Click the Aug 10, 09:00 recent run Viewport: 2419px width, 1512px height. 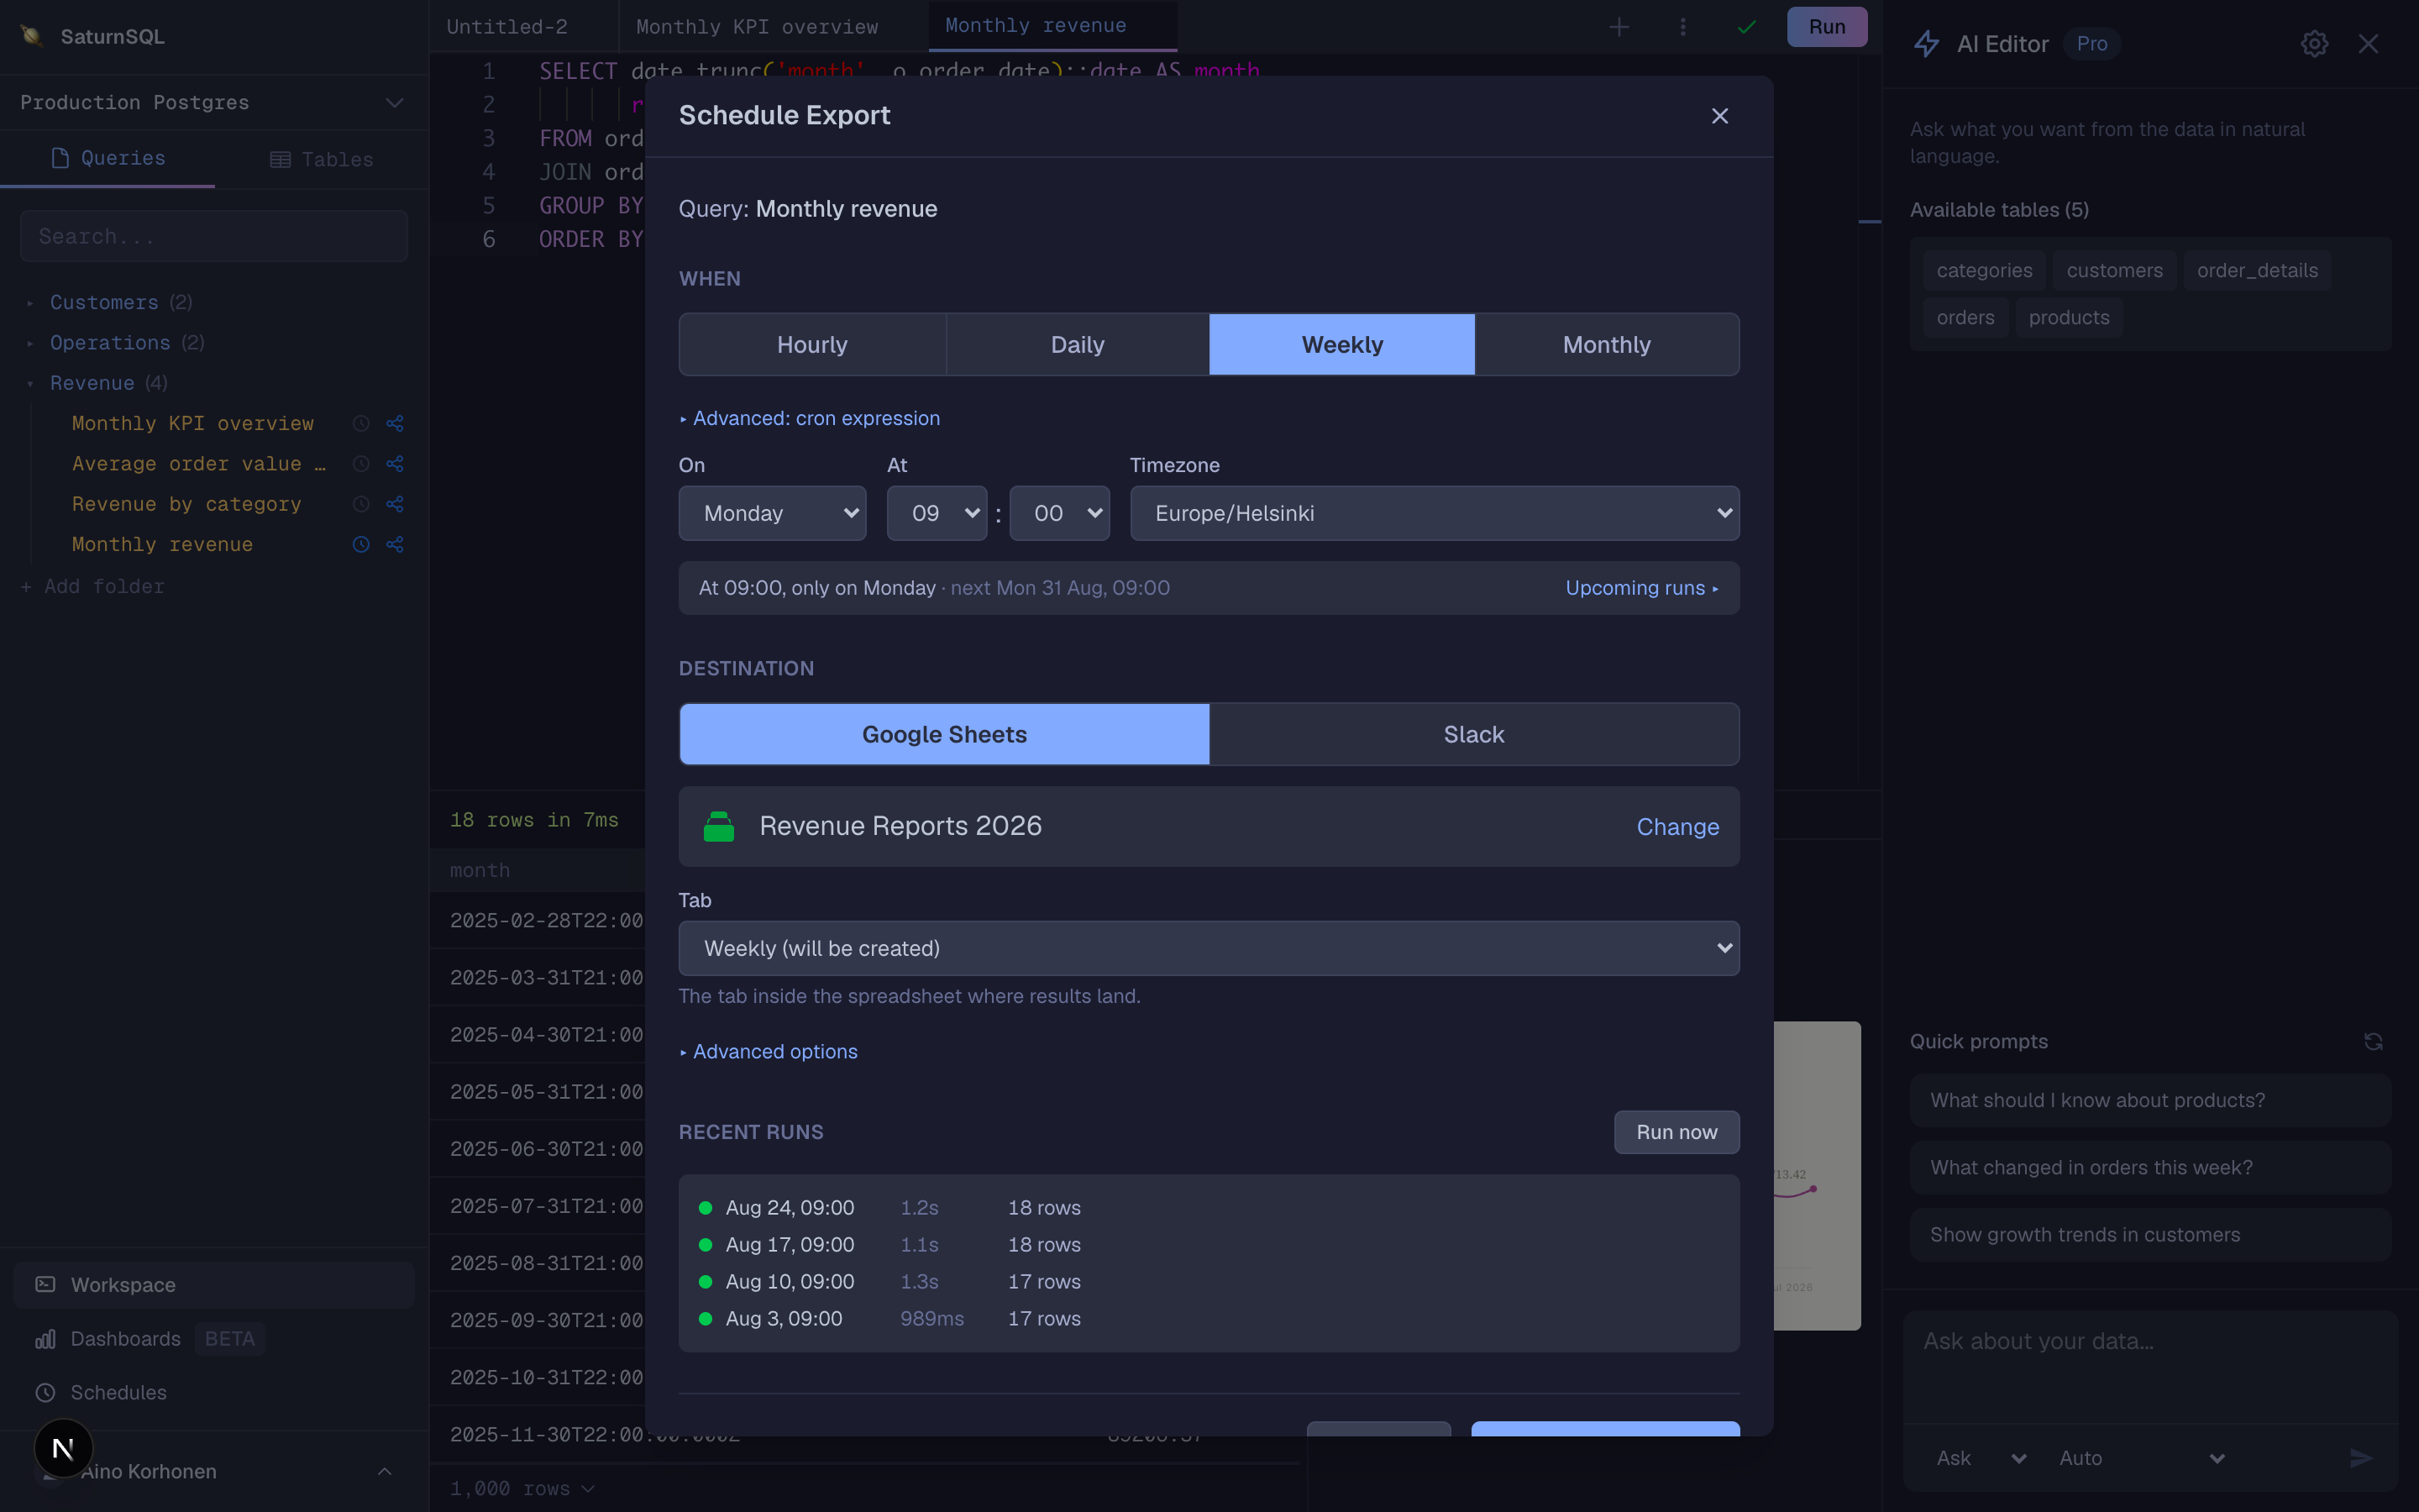coord(1209,1282)
